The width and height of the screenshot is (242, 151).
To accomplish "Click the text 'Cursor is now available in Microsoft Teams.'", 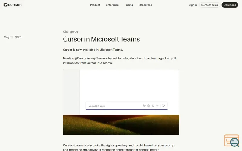I will tap(93, 50).
